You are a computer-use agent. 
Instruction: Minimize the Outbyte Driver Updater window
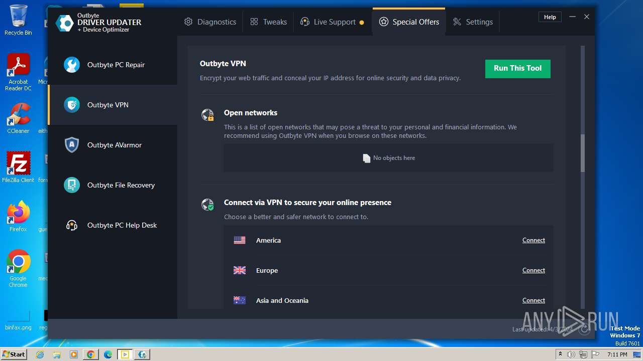point(572,17)
